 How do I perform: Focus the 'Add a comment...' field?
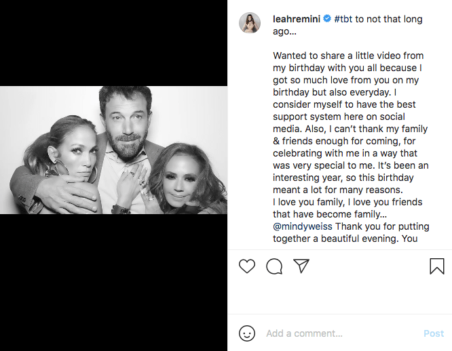pos(339,333)
